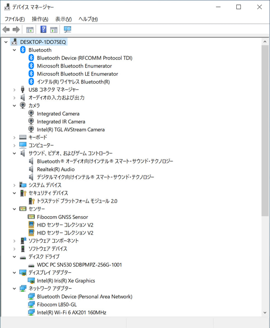This screenshot has height=328, width=270.
Task: Click the カメラ category webcam icon
Action: point(23,105)
